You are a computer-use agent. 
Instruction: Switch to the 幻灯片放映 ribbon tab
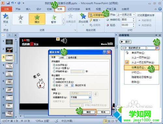pyautogui.click(x=74, y=9)
